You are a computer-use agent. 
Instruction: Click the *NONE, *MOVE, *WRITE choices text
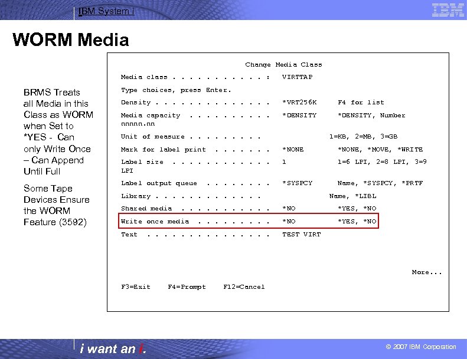[x=380, y=149]
